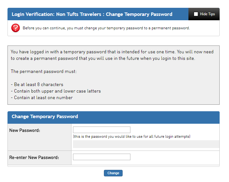229x182 pixels.
Task: Click 'The permanent password must:' line
Action: (x=44, y=71)
